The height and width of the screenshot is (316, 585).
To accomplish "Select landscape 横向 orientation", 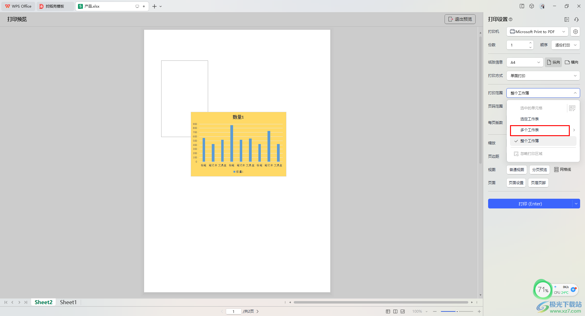I will click(572, 62).
